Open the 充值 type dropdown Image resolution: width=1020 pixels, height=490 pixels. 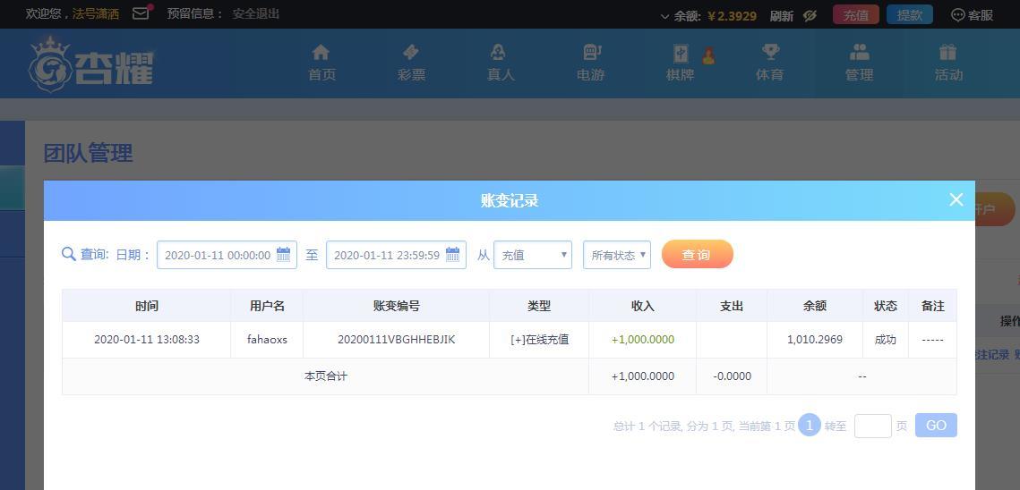[533, 255]
